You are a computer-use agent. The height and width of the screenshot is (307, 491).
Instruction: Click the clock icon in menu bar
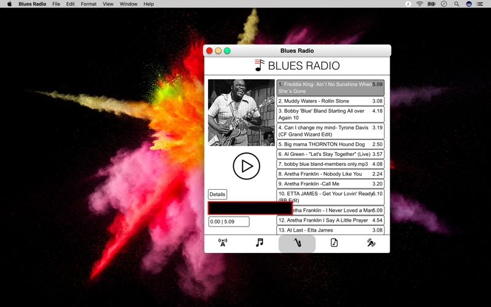coord(444,4)
